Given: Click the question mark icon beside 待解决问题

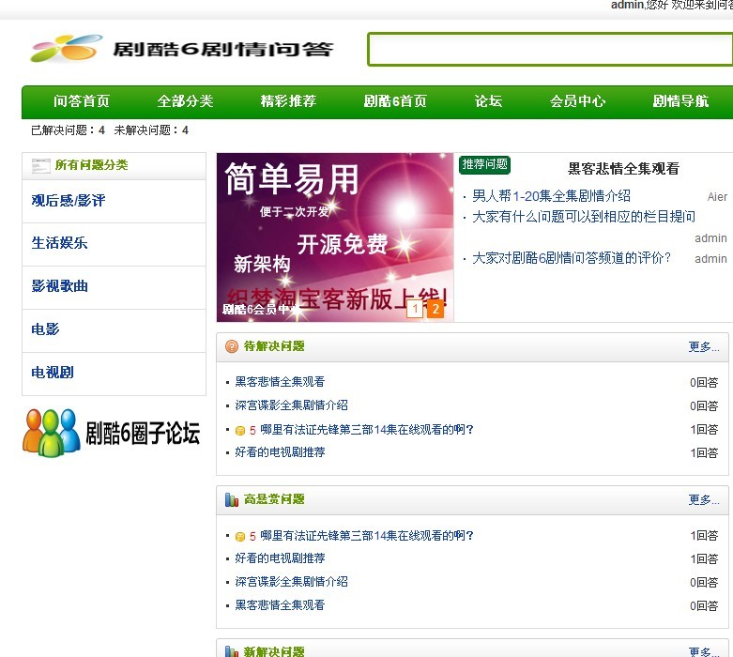Looking at the screenshot, I should click(232, 346).
